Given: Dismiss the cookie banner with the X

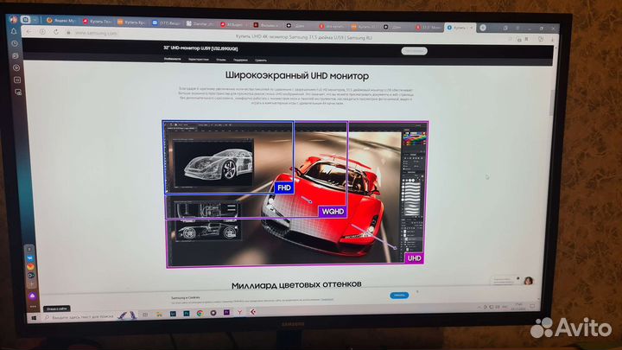Looking at the screenshot, I should (417, 292).
